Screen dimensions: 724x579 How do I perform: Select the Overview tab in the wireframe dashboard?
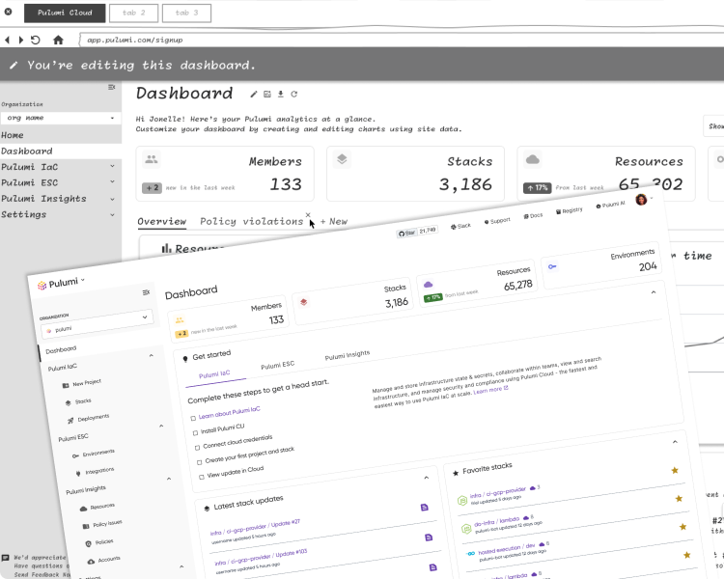pos(161,222)
